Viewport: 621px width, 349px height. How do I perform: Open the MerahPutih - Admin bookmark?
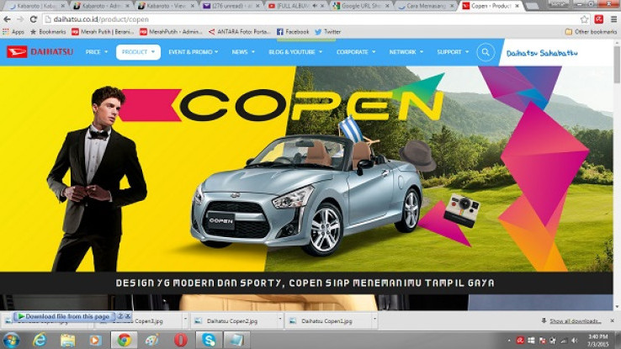pyautogui.click(x=171, y=32)
